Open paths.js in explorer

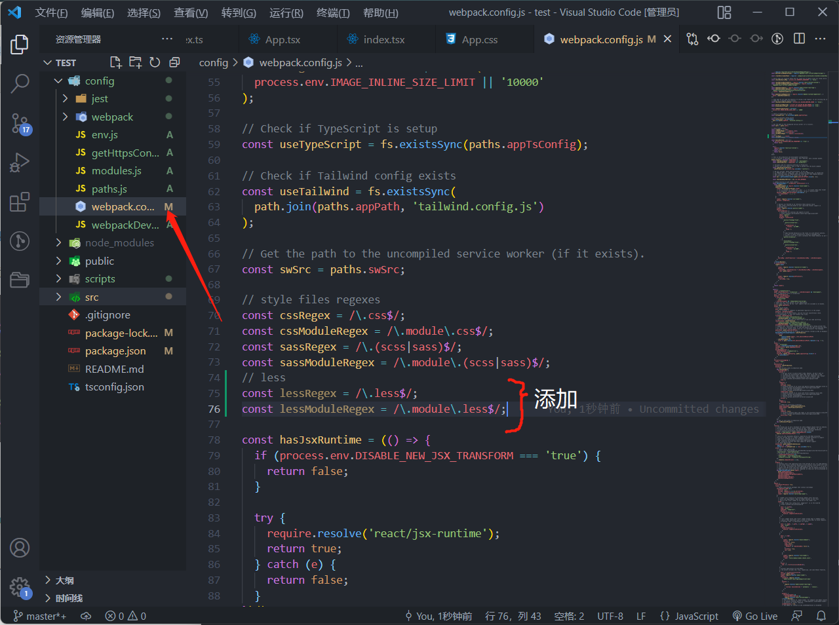tap(113, 189)
